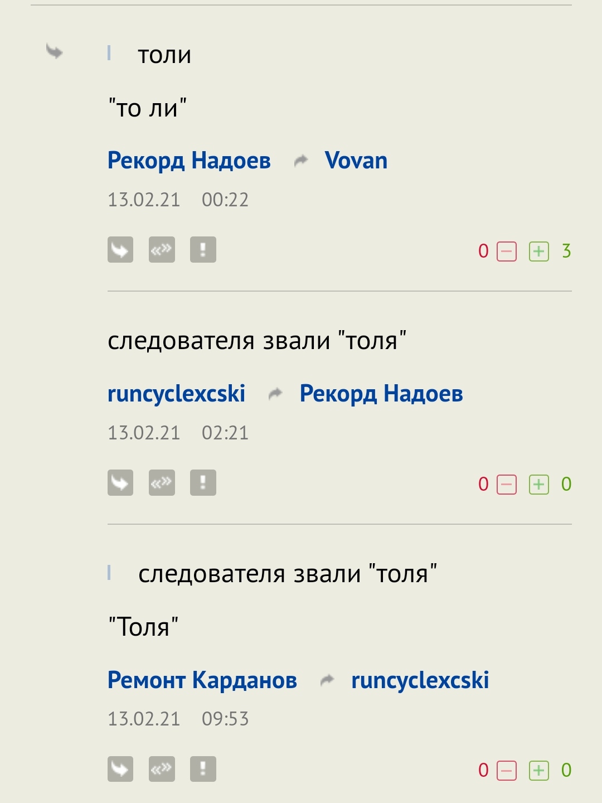Downvote the comment posted at 09:53
Screen dimensions: 602x803
507,771
